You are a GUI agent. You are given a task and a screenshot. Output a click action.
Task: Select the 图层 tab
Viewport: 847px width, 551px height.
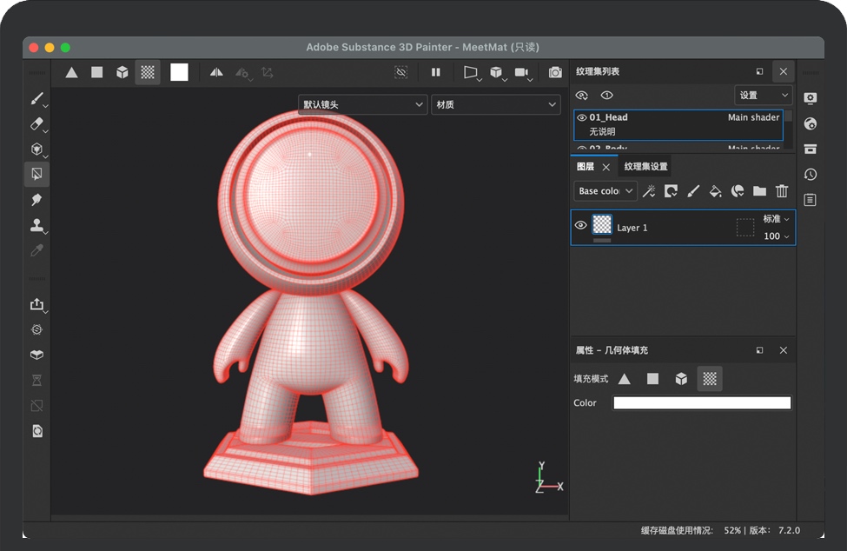tap(586, 167)
